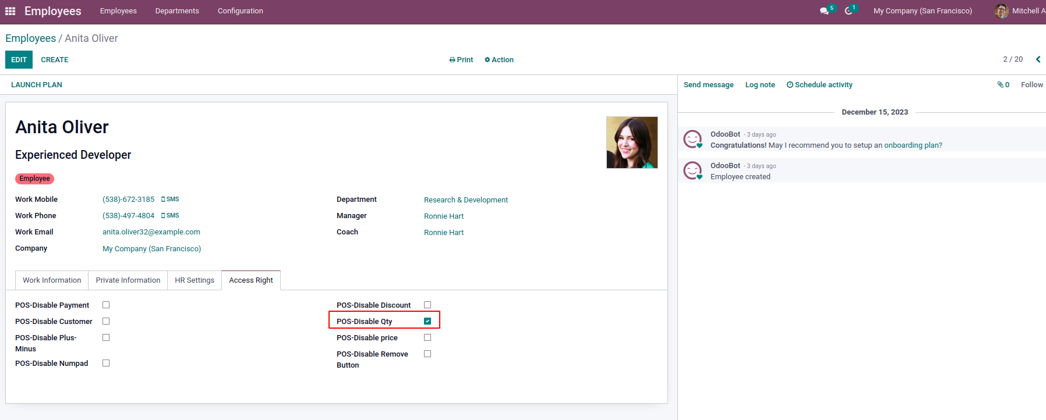Switch to Work Information tab

click(x=52, y=280)
